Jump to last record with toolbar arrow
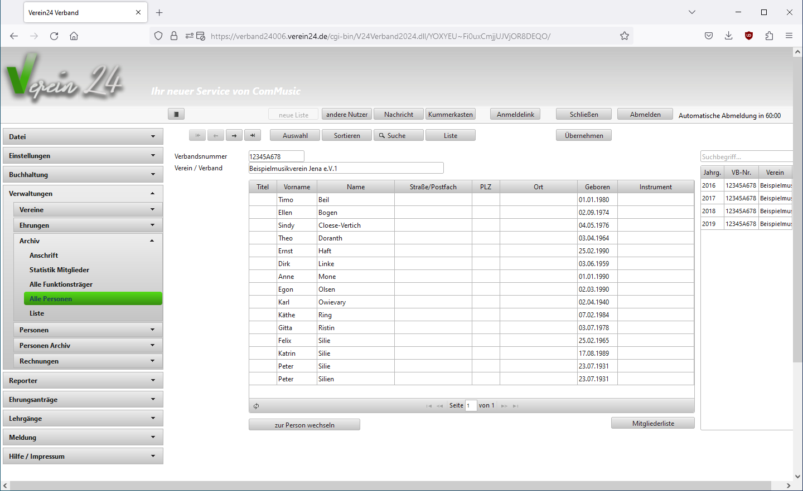This screenshot has width=803, height=491. (x=253, y=135)
